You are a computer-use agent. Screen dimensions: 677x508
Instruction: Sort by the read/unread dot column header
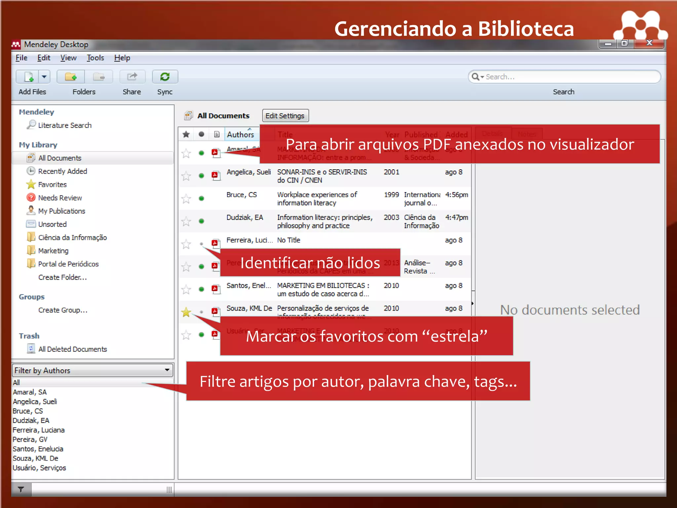(201, 134)
